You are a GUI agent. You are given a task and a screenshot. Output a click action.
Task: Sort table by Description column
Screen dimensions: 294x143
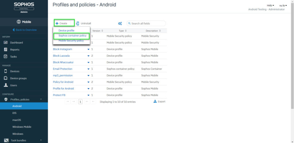click(x=153, y=31)
